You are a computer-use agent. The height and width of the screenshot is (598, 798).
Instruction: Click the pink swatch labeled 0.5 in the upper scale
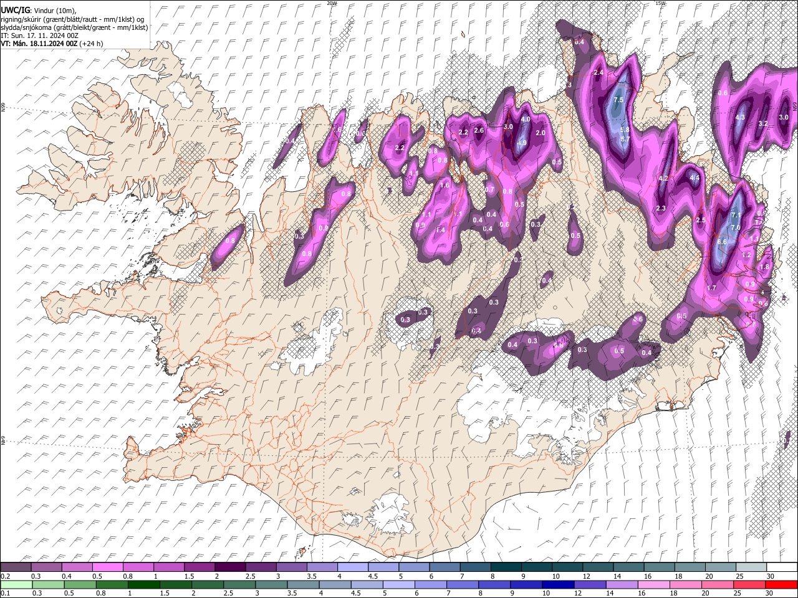tap(107, 567)
